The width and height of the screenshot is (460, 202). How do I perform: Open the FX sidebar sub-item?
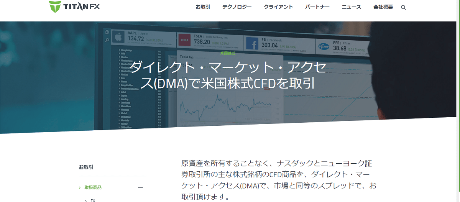click(x=93, y=200)
